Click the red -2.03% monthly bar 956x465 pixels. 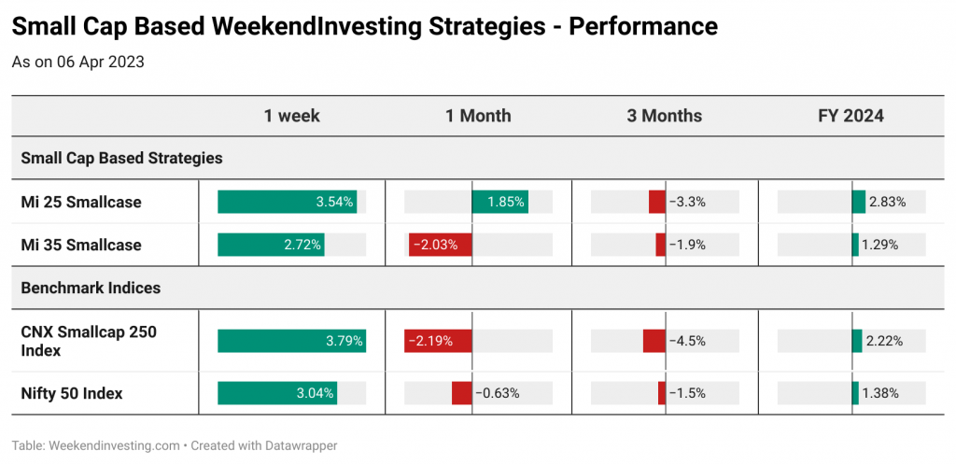pyautogui.click(x=441, y=245)
